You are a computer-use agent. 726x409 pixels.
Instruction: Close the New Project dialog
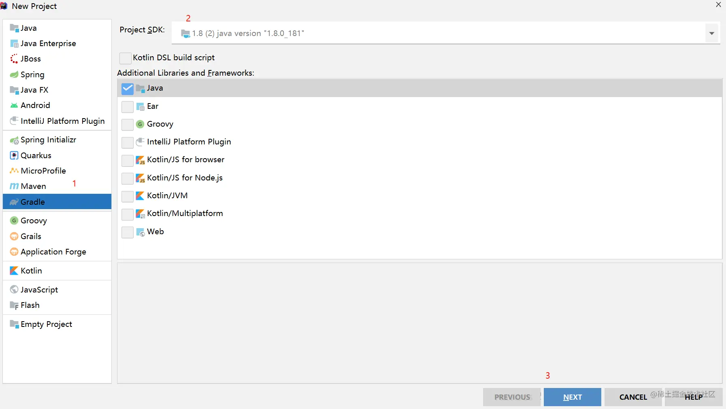718,5
